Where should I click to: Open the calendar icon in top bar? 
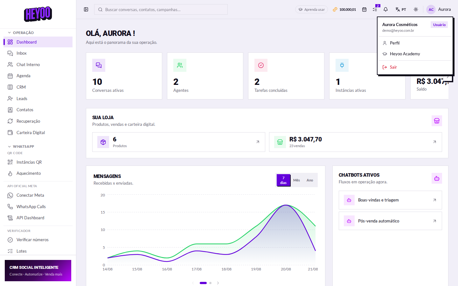tap(364, 10)
